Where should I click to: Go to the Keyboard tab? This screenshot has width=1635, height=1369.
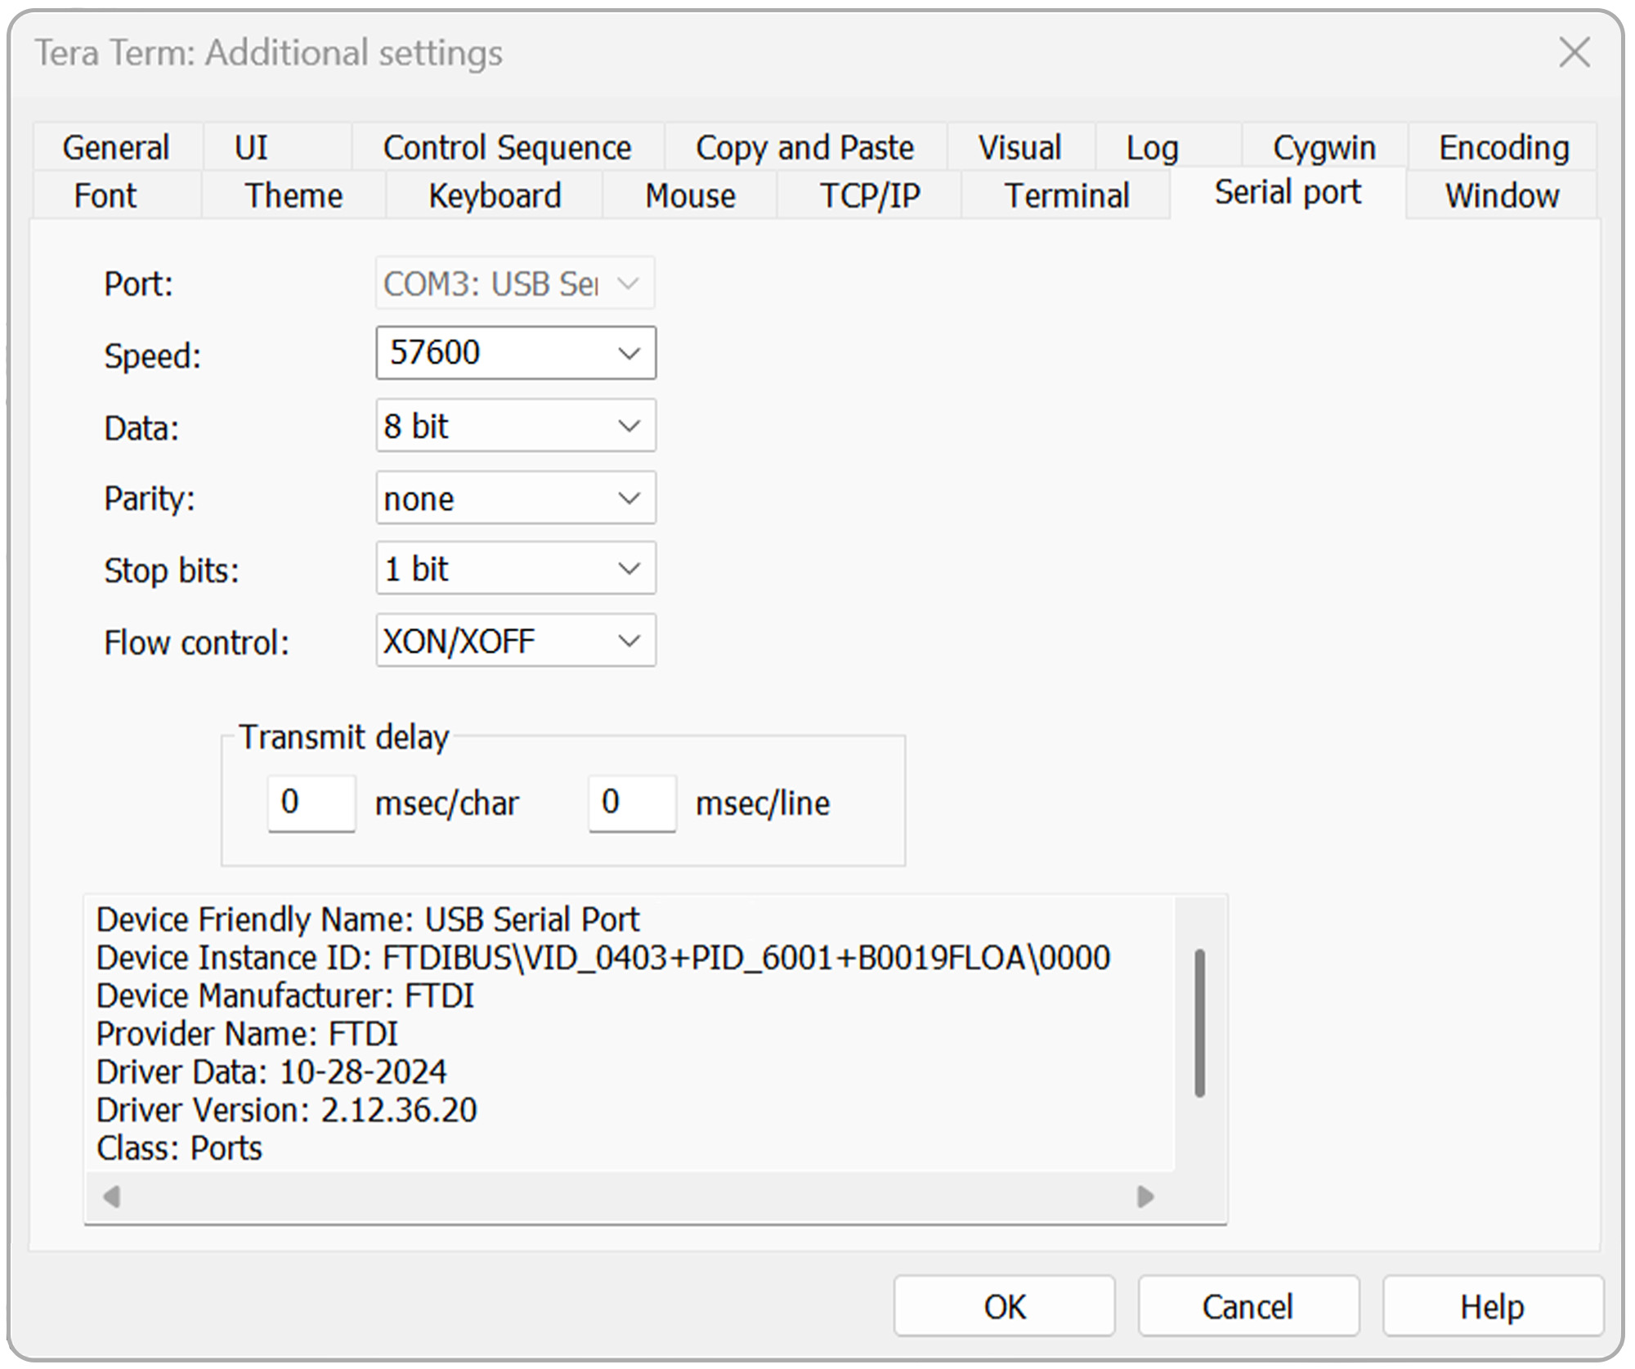(x=495, y=195)
